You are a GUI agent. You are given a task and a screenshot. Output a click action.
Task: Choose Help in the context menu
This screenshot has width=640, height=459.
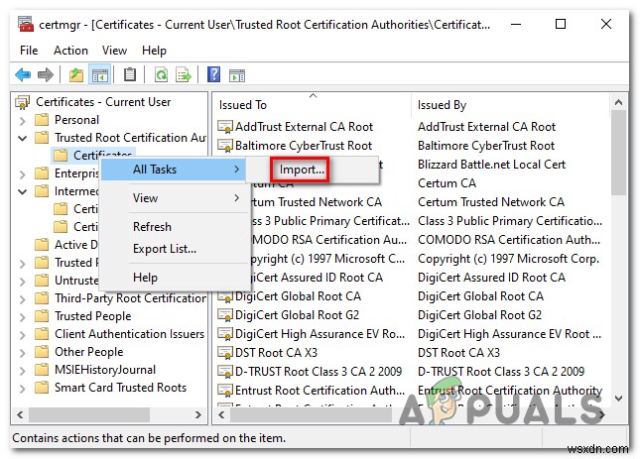pyautogui.click(x=173, y=278)
